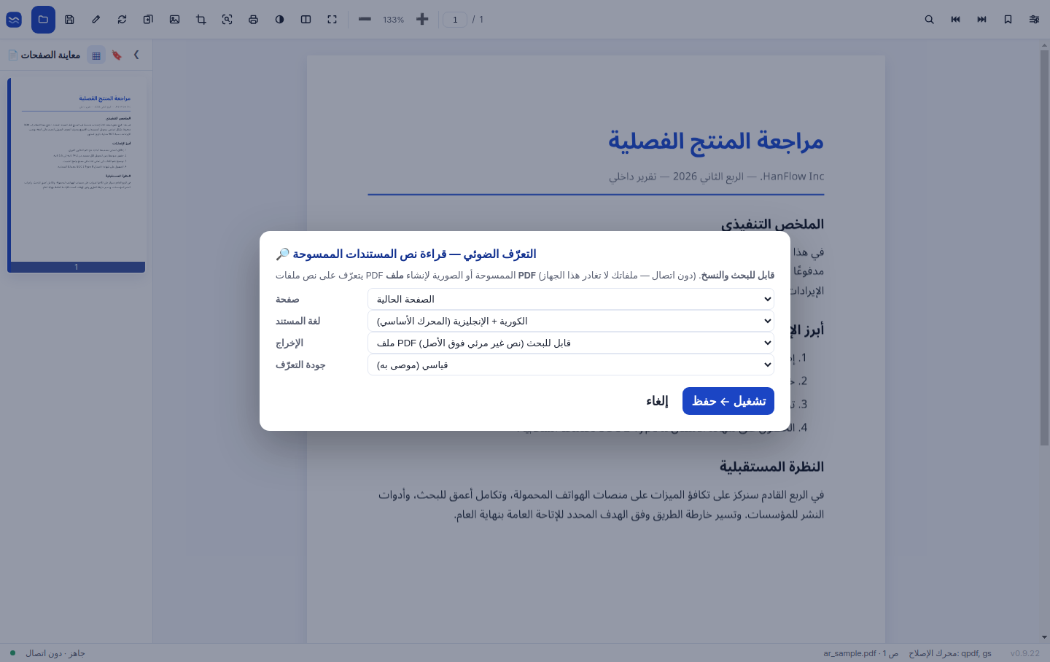The width and height of the screenshot is (1050, 662).
Task: Zoom in with the plus button
Action: 422,20
